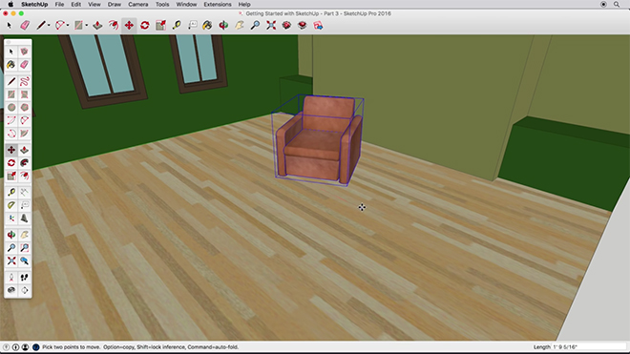Screen dimensions: 630x354
Task: Activate the Walk footprints tool
Action: (x=25, y=278)
